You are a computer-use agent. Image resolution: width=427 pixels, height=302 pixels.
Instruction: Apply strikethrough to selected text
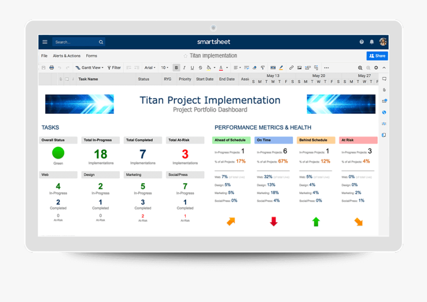(200, 68)
